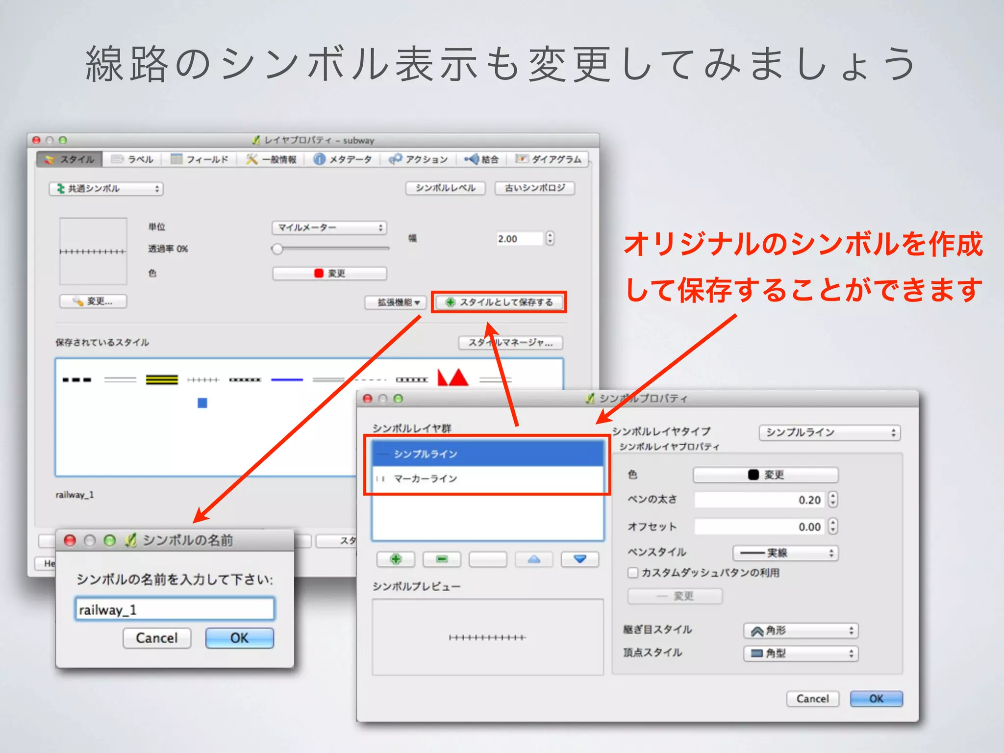The height and width of the screenshot is (753, 1004).
Task: Click the symbol preview box in layer properties
Action: (93, 251)
